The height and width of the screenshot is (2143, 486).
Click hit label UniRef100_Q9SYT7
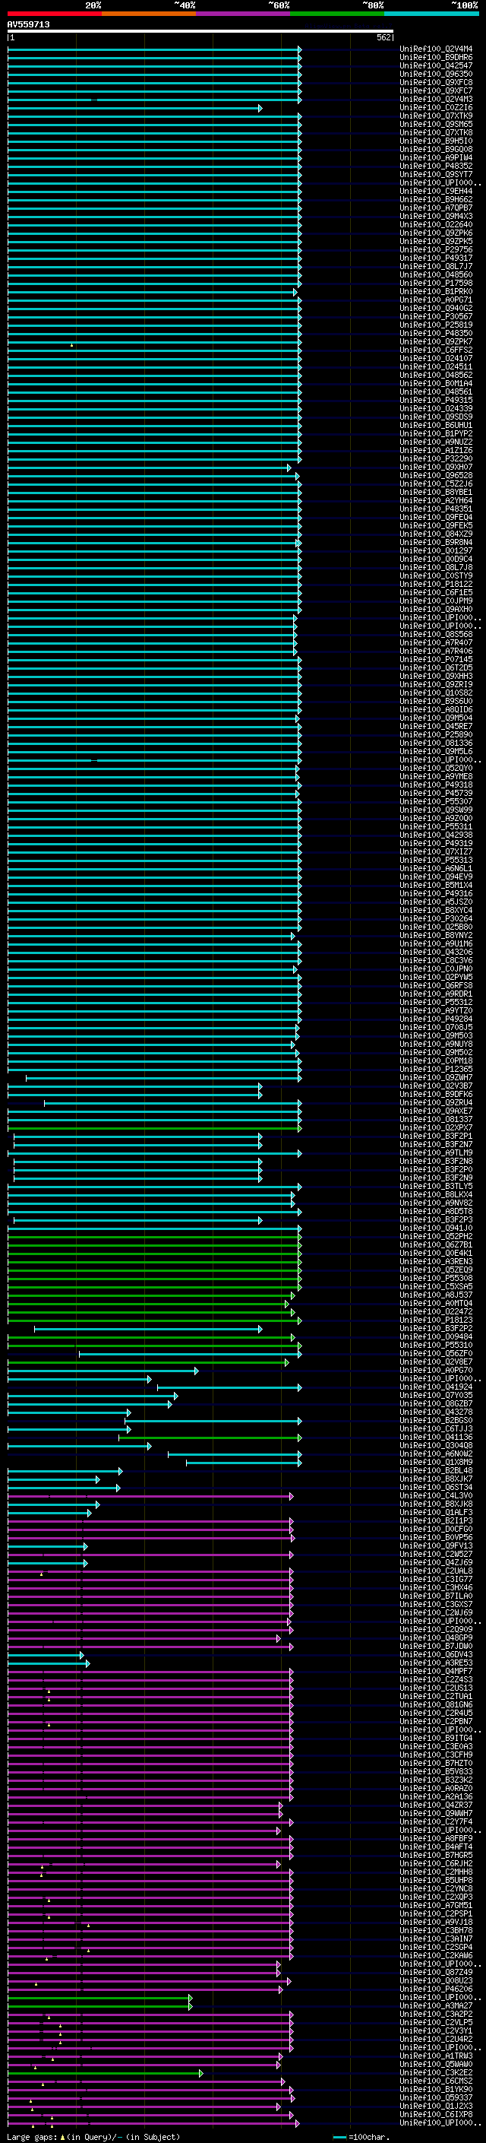(436, 174)
